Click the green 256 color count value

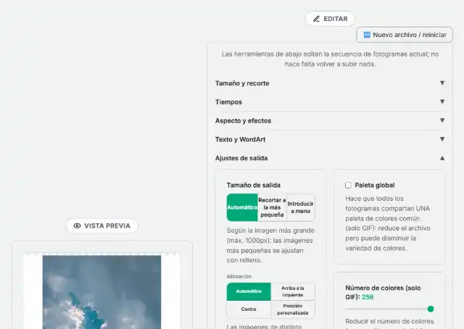tap(368, 297)
